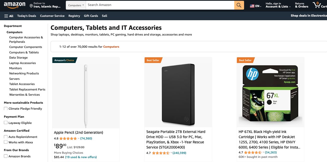Click the US flag language icon
The width and height of the screenshot is (327, 162).
(x=252, y=6)
